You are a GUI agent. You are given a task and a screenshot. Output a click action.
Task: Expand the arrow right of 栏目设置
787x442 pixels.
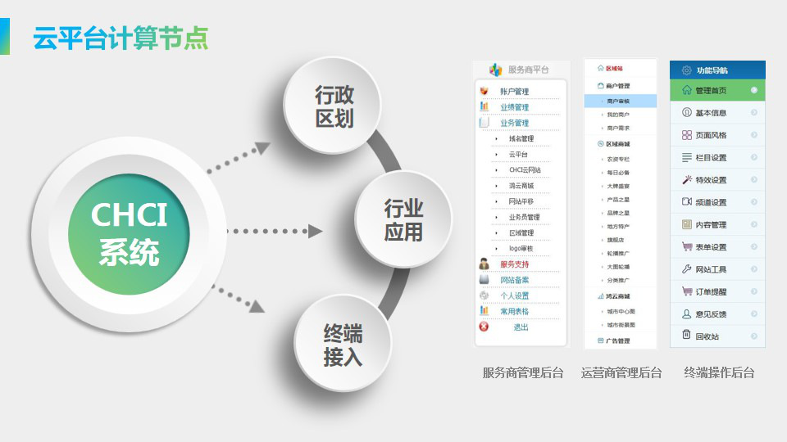[753, 157]
